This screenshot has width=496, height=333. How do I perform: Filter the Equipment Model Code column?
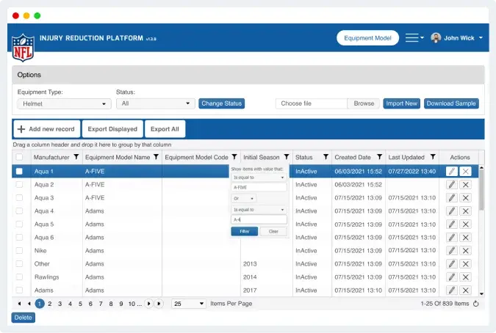coord(234,157)
